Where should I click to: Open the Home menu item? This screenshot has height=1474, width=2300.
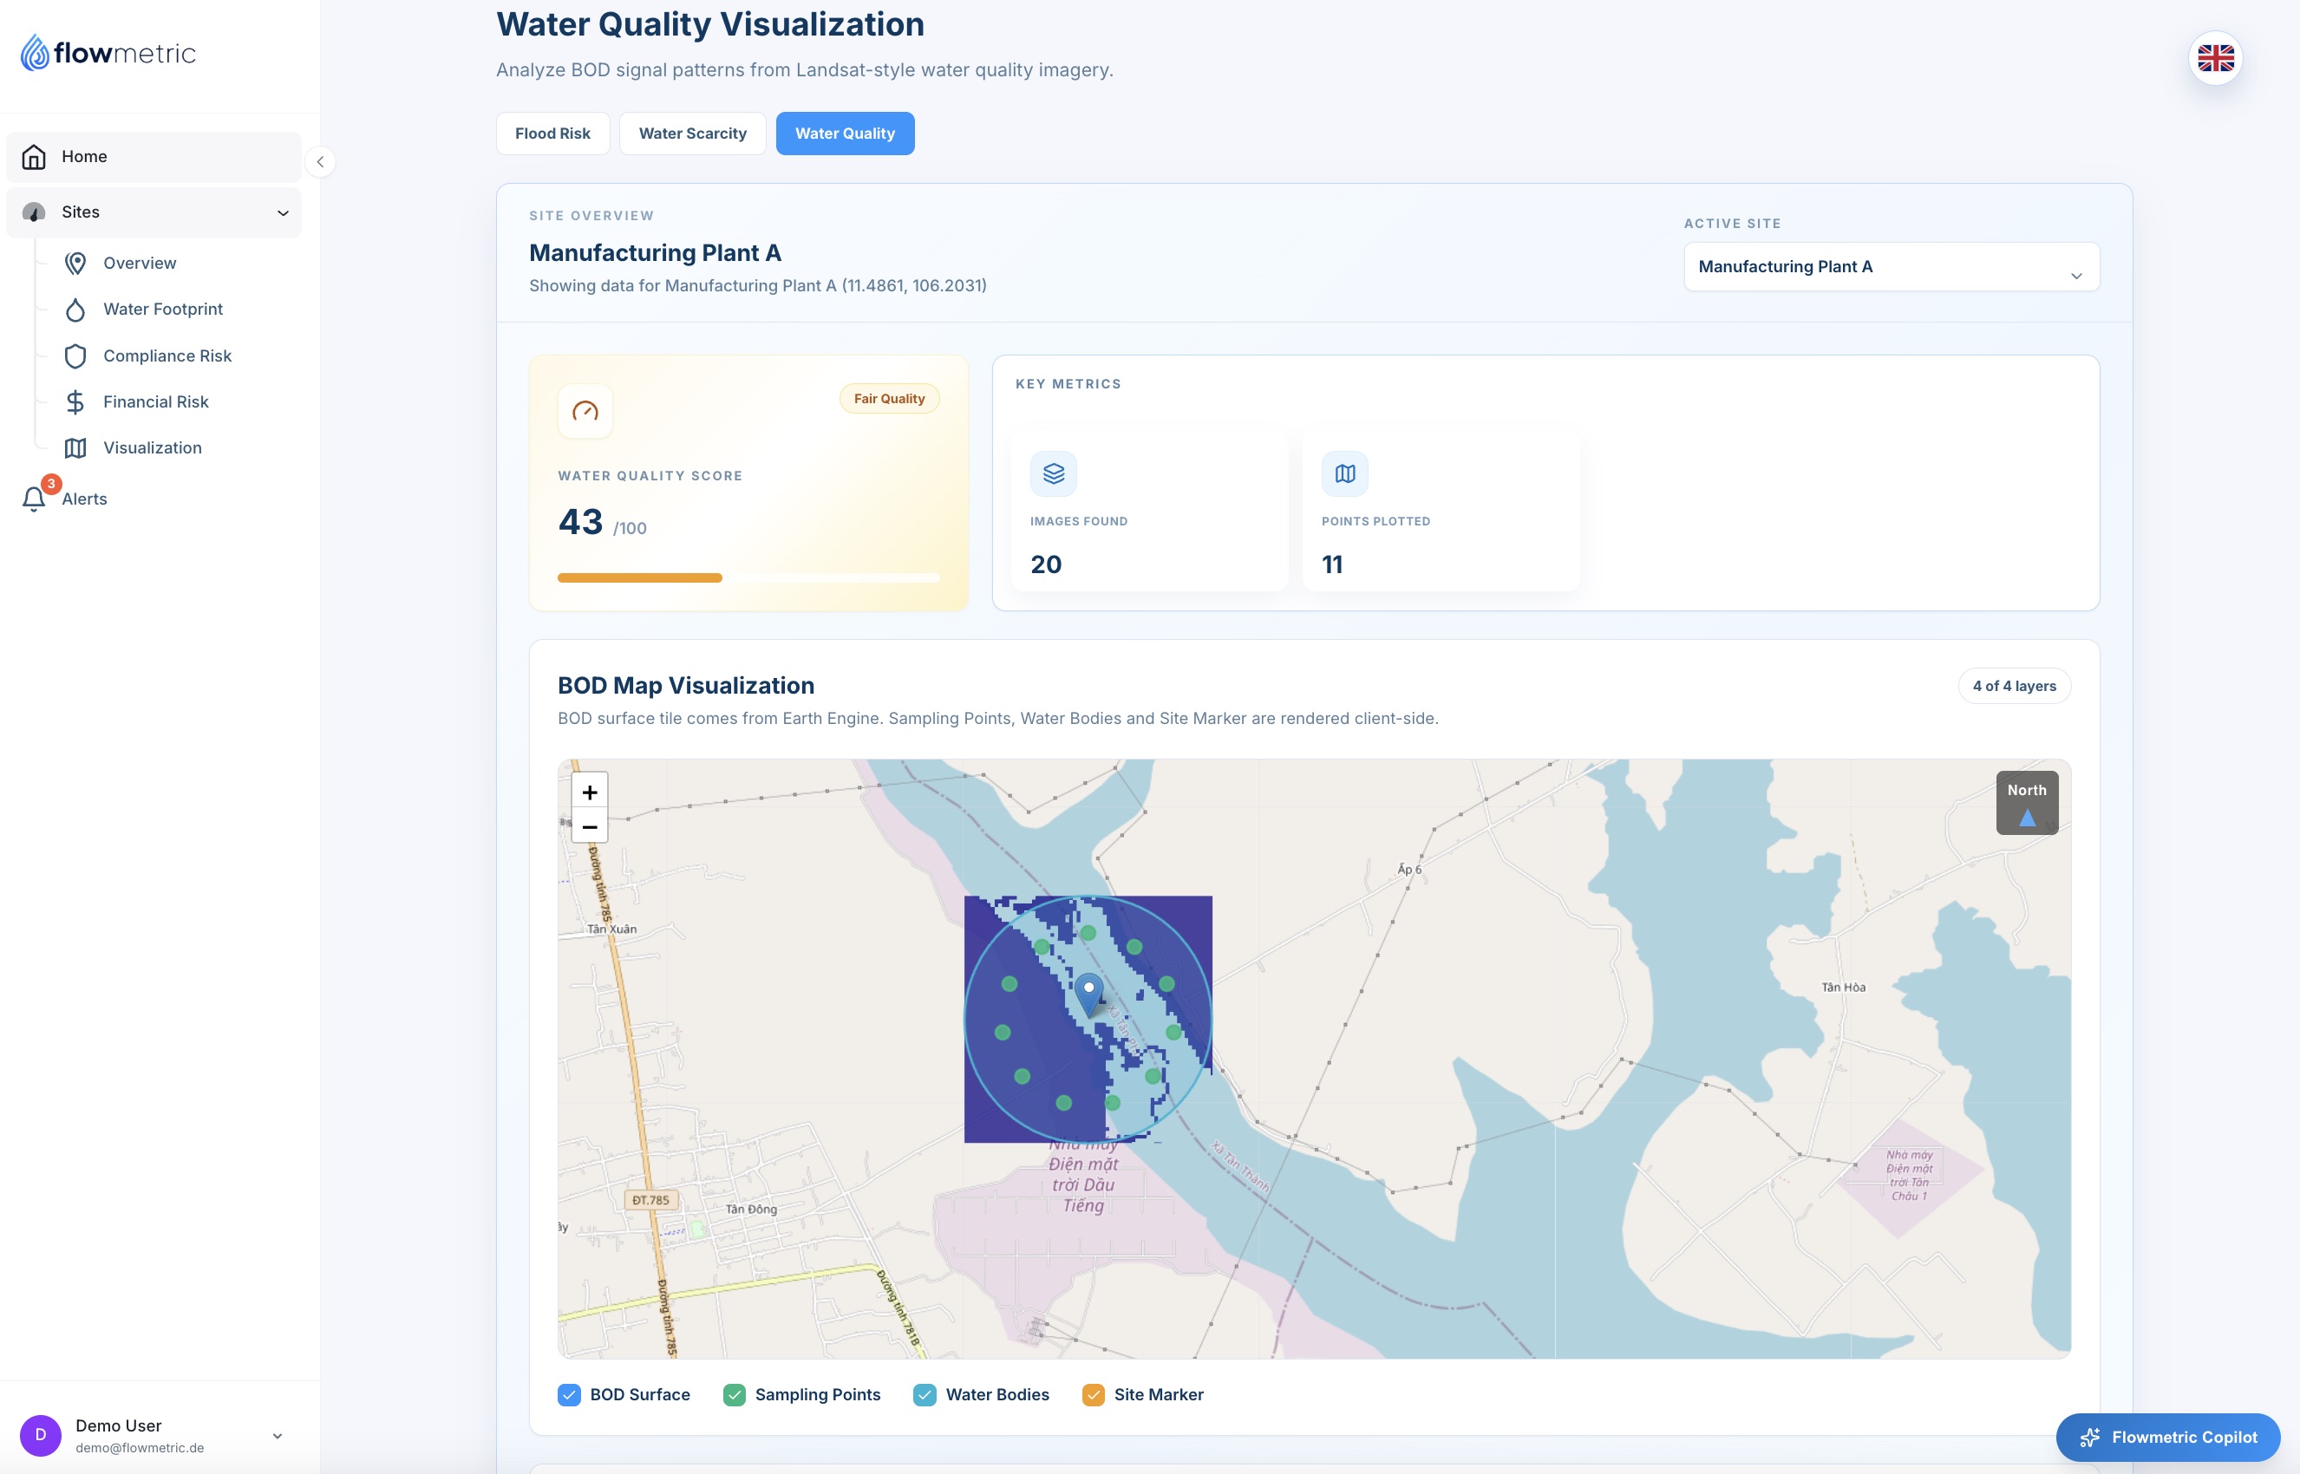point(154,157)
